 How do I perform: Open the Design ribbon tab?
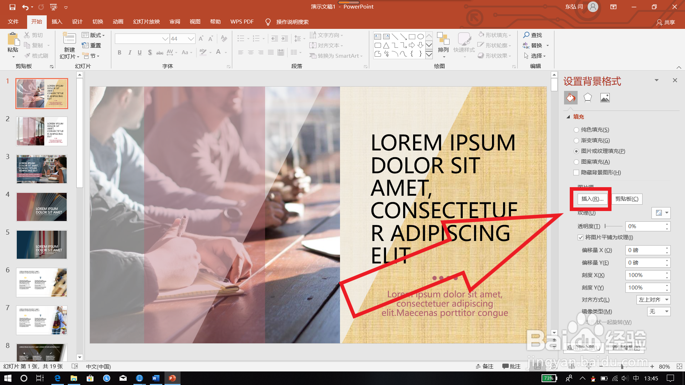[x=77, y=22]
